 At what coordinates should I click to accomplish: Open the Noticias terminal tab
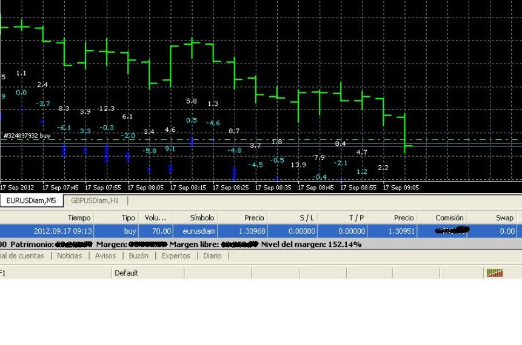point(69,256)
